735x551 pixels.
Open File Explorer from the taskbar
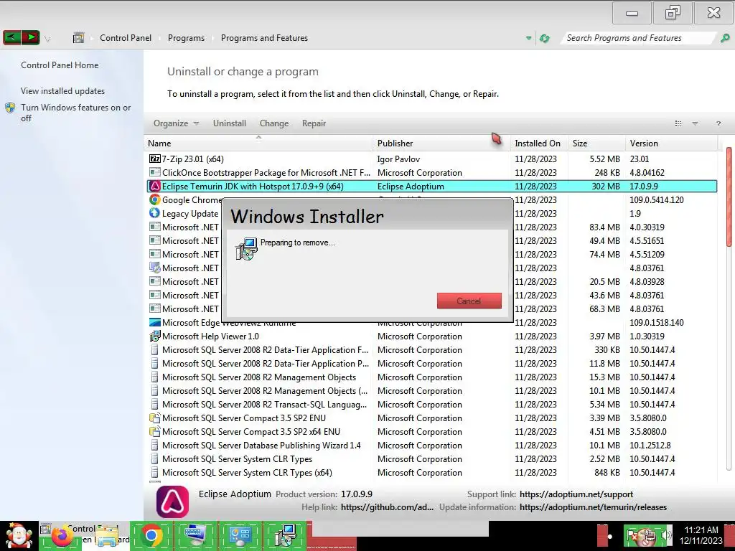click(x=108, y=537)
